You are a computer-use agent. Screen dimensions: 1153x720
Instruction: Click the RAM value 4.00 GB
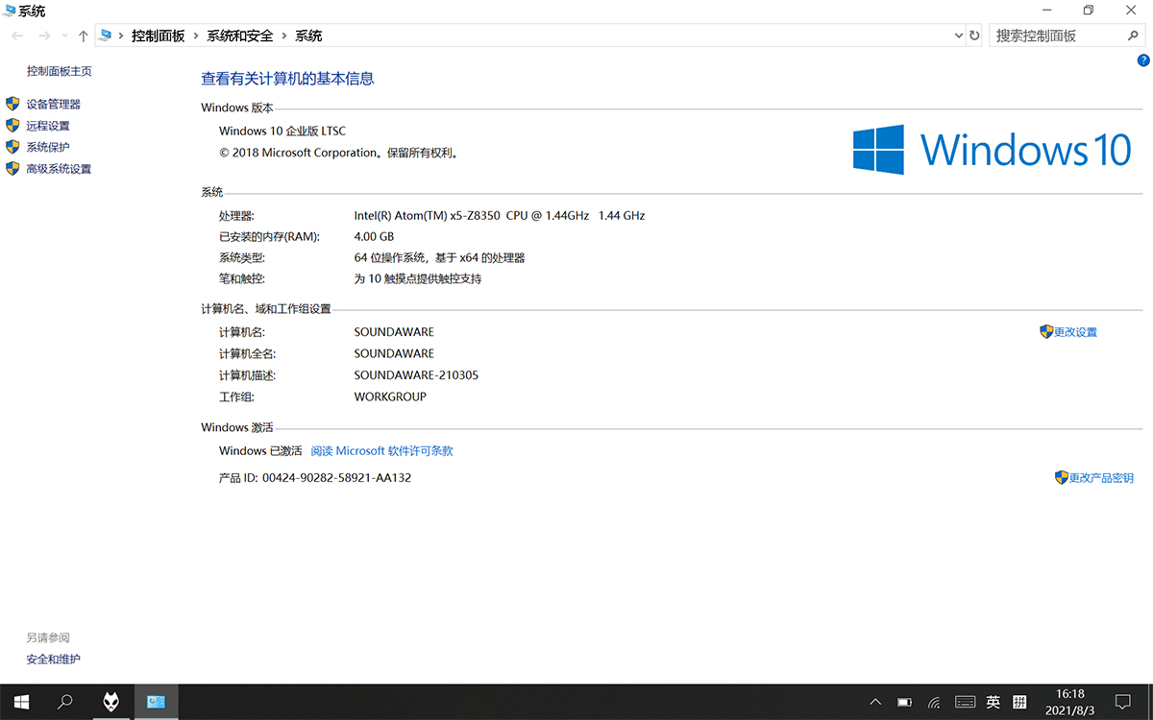pos(374,236)
